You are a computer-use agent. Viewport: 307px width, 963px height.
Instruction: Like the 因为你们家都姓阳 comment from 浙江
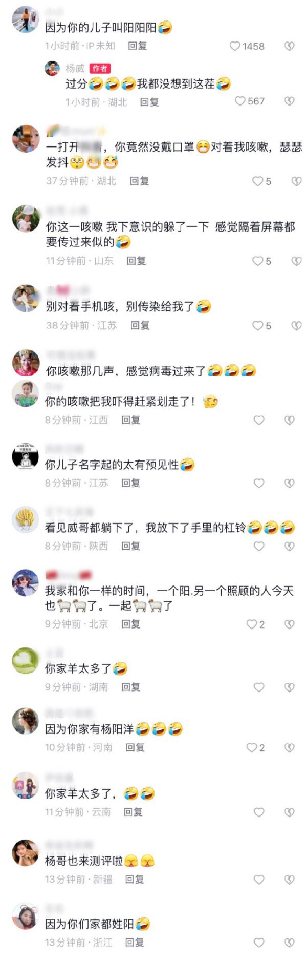coord(259,942)
